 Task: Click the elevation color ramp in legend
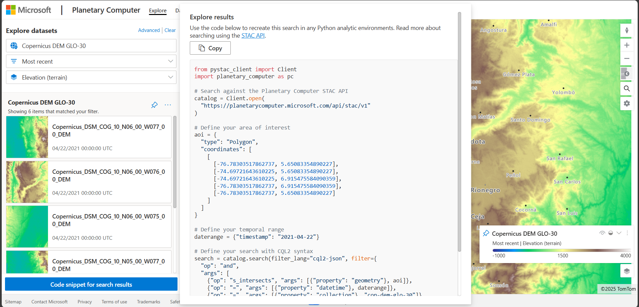pyautogui.click(x=561, y=250)
